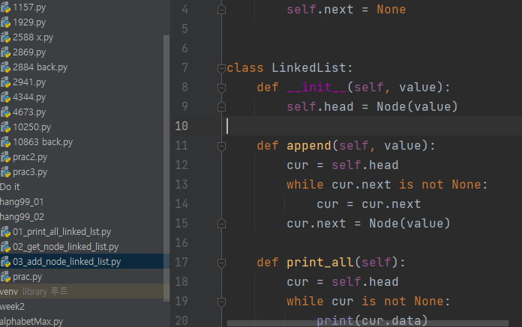Click Python icon beside 2588 x.py

pyautogui.click(x=6, y=37)
